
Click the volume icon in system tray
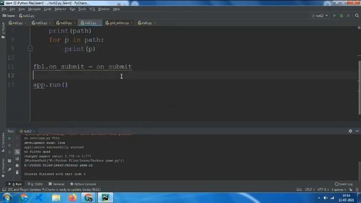coord(325,198)
